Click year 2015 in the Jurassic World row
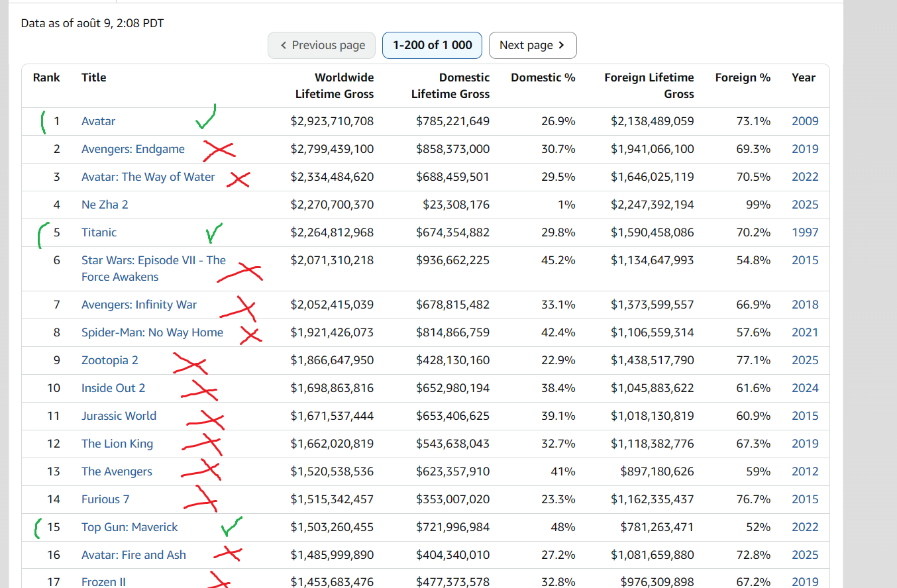This screenshot has width=897, height=588. 805,416
